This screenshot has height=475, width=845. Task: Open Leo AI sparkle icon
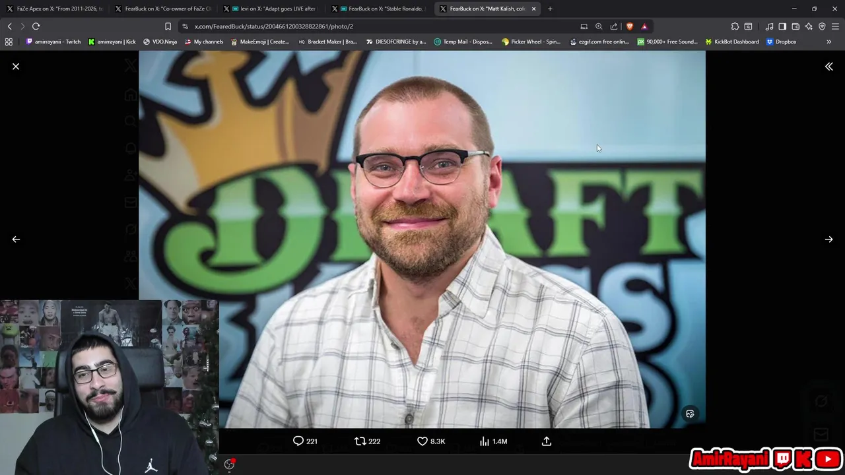click(809, 26)
